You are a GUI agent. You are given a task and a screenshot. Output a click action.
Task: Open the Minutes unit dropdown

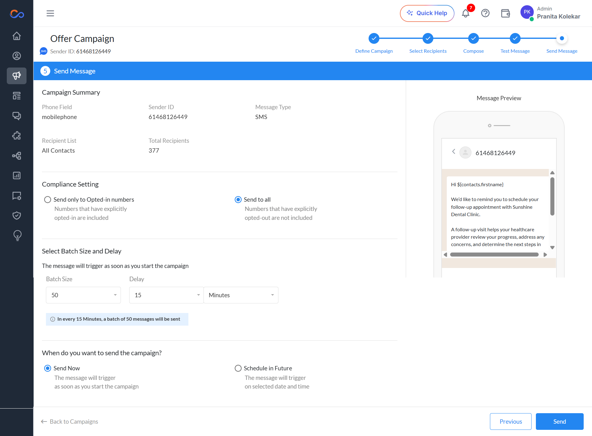coord(241,295)
